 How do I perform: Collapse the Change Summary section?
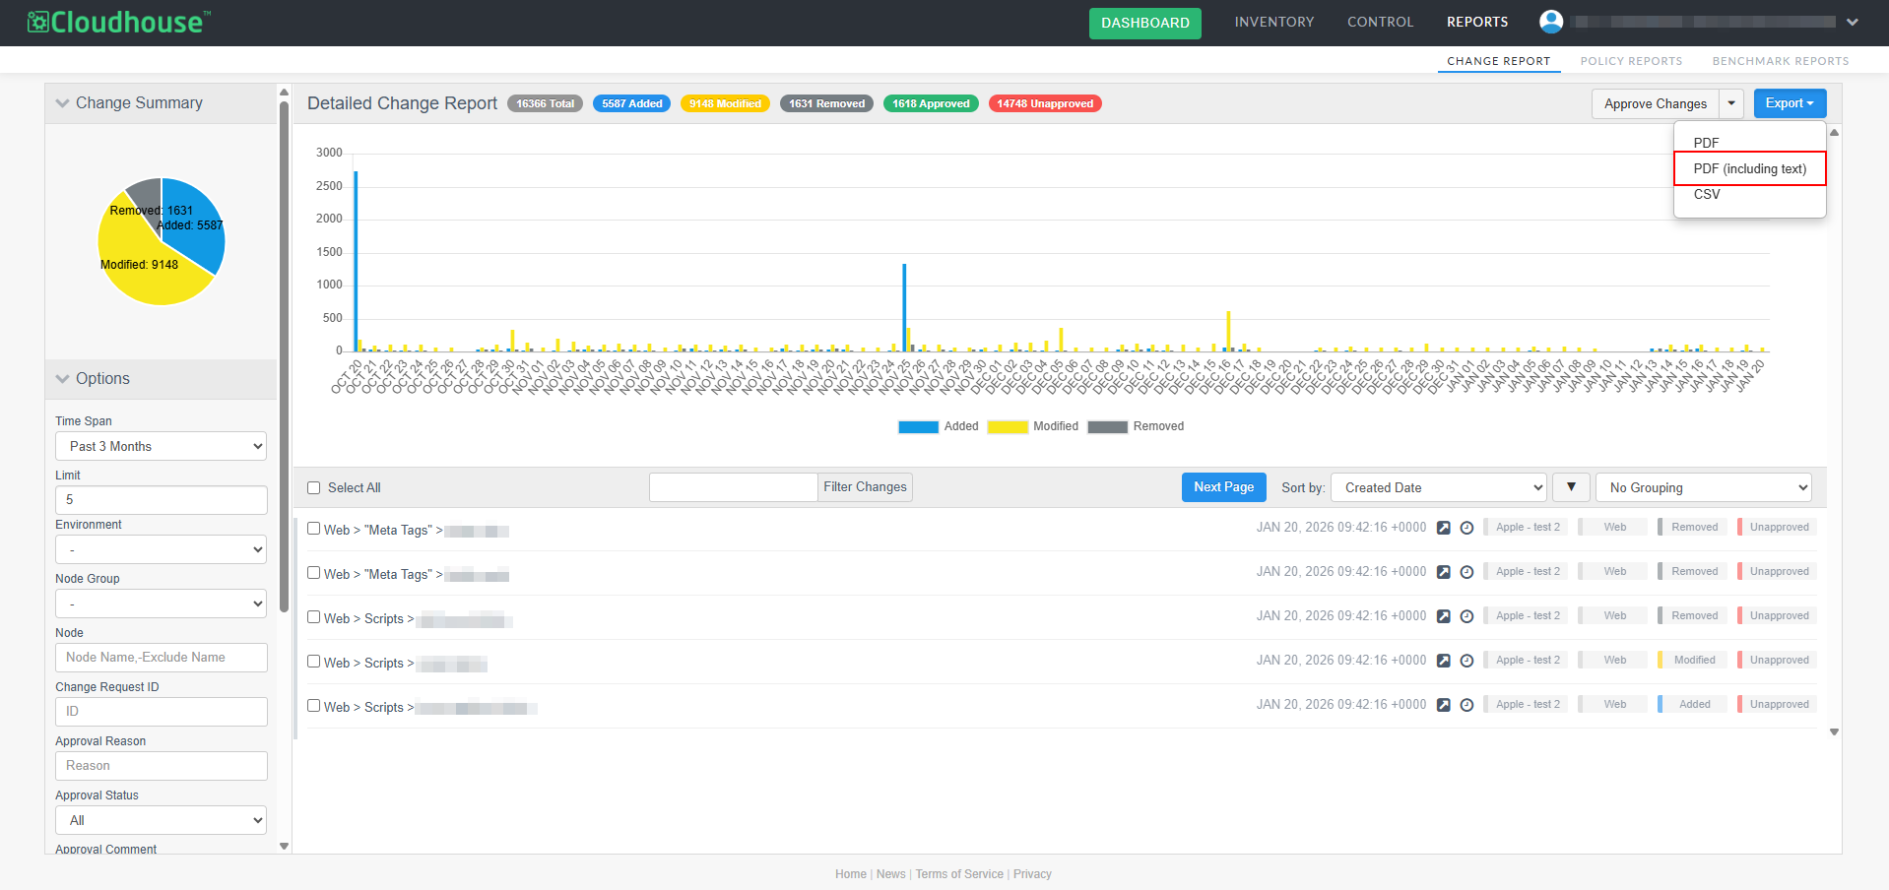click(x=63, y=103)
